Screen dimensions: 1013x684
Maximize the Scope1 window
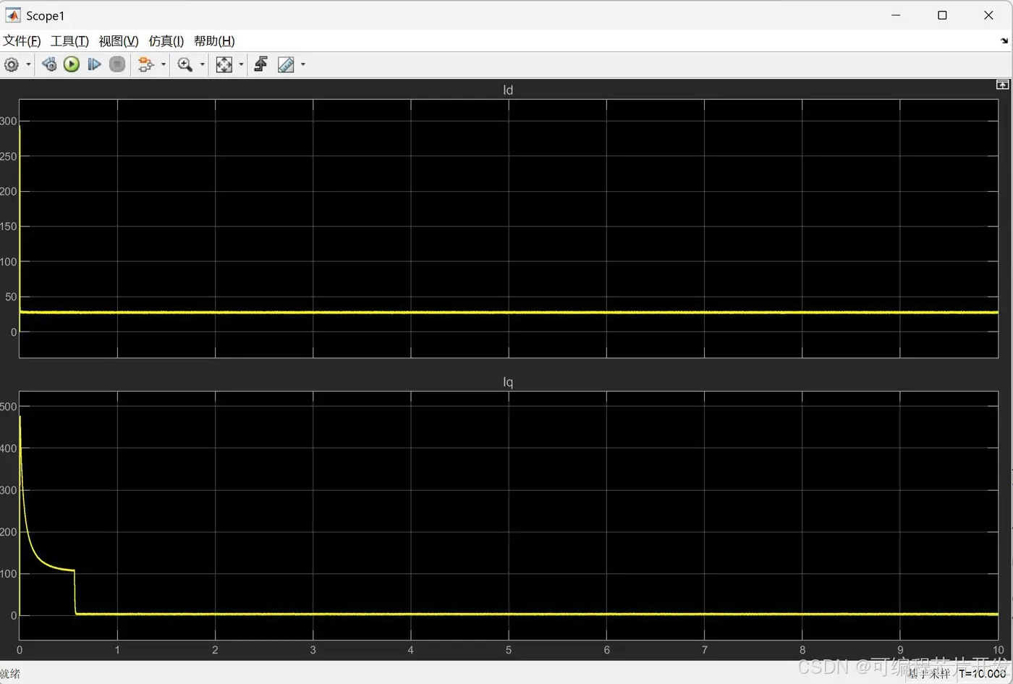(x=942, y=15)
